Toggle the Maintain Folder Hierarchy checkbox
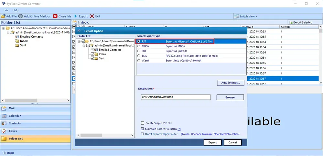 142,129
